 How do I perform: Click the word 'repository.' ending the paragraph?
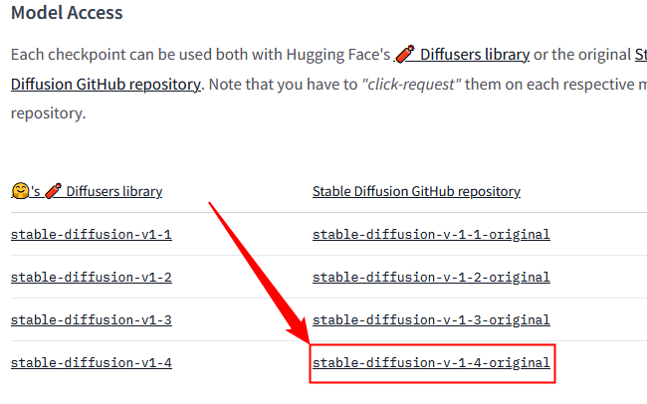point(48,113)
